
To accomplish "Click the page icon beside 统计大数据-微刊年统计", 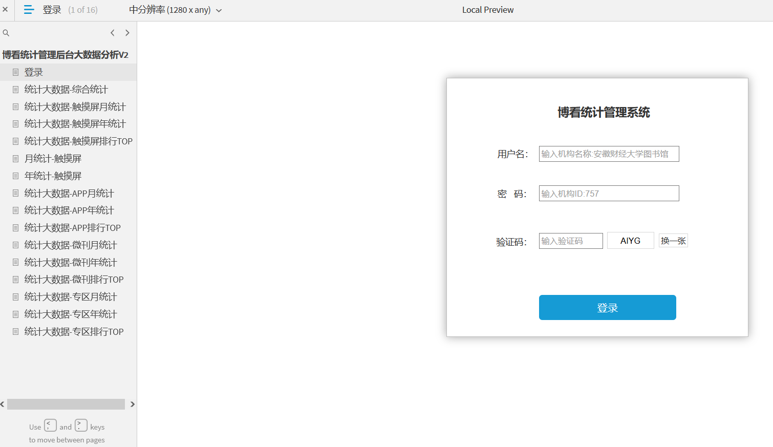I will point(16,262).
